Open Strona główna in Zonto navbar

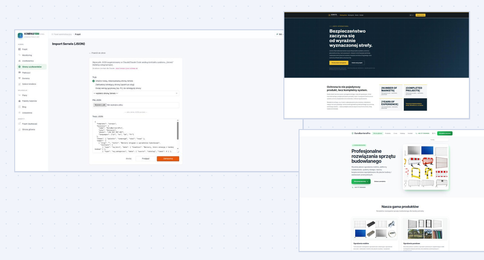(x=343, y=15)
